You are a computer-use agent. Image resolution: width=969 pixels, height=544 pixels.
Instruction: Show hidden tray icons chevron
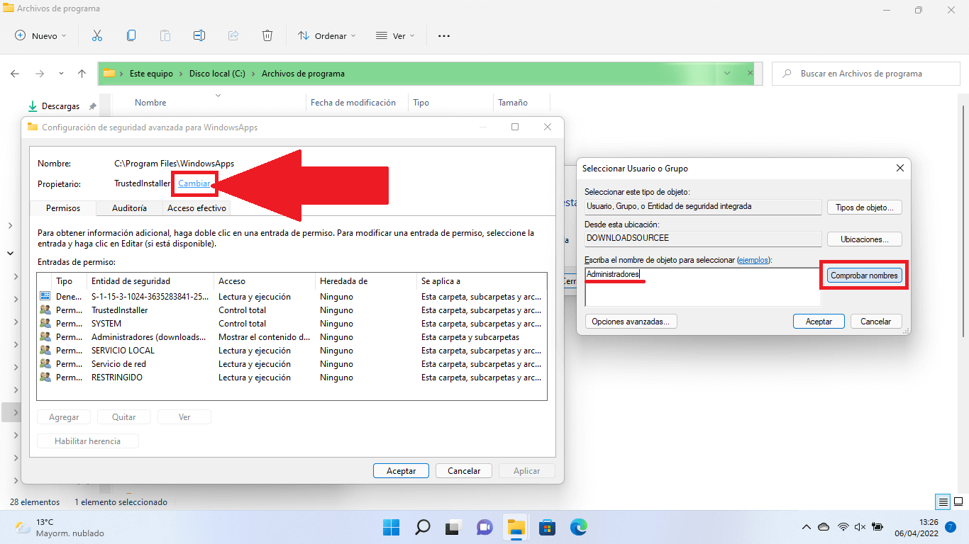(807, 527)
